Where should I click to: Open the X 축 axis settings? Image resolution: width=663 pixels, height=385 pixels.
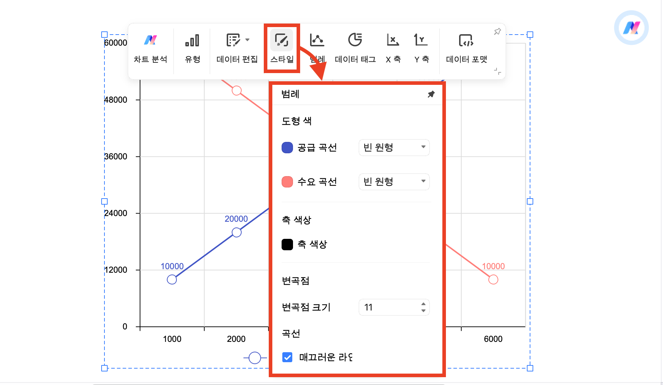click(x=393, y=49)
